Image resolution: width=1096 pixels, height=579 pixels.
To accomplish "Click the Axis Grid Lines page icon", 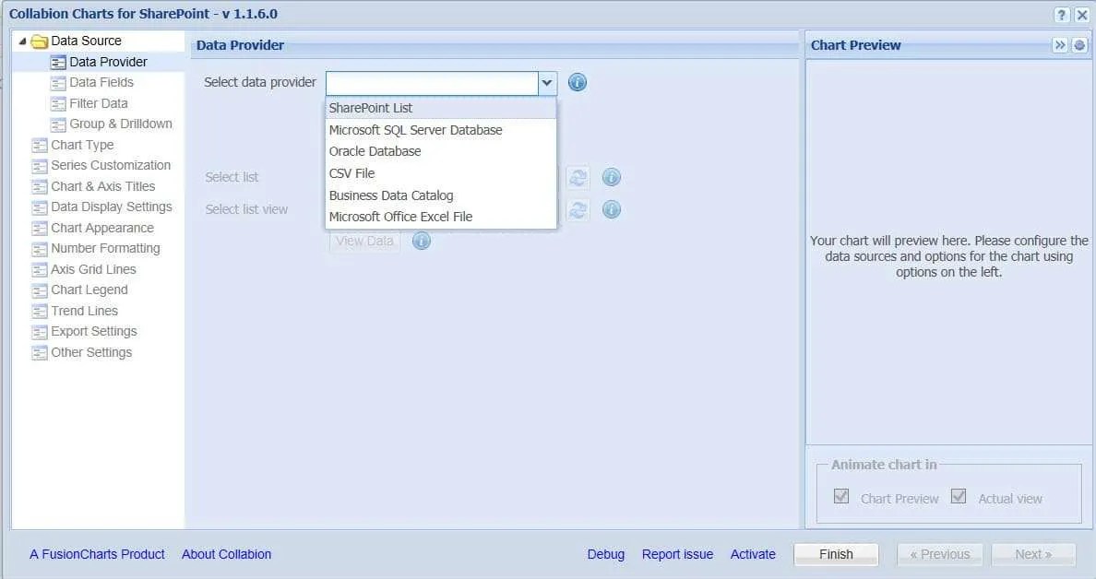I will pyautogui.click(x=40, y=269).
